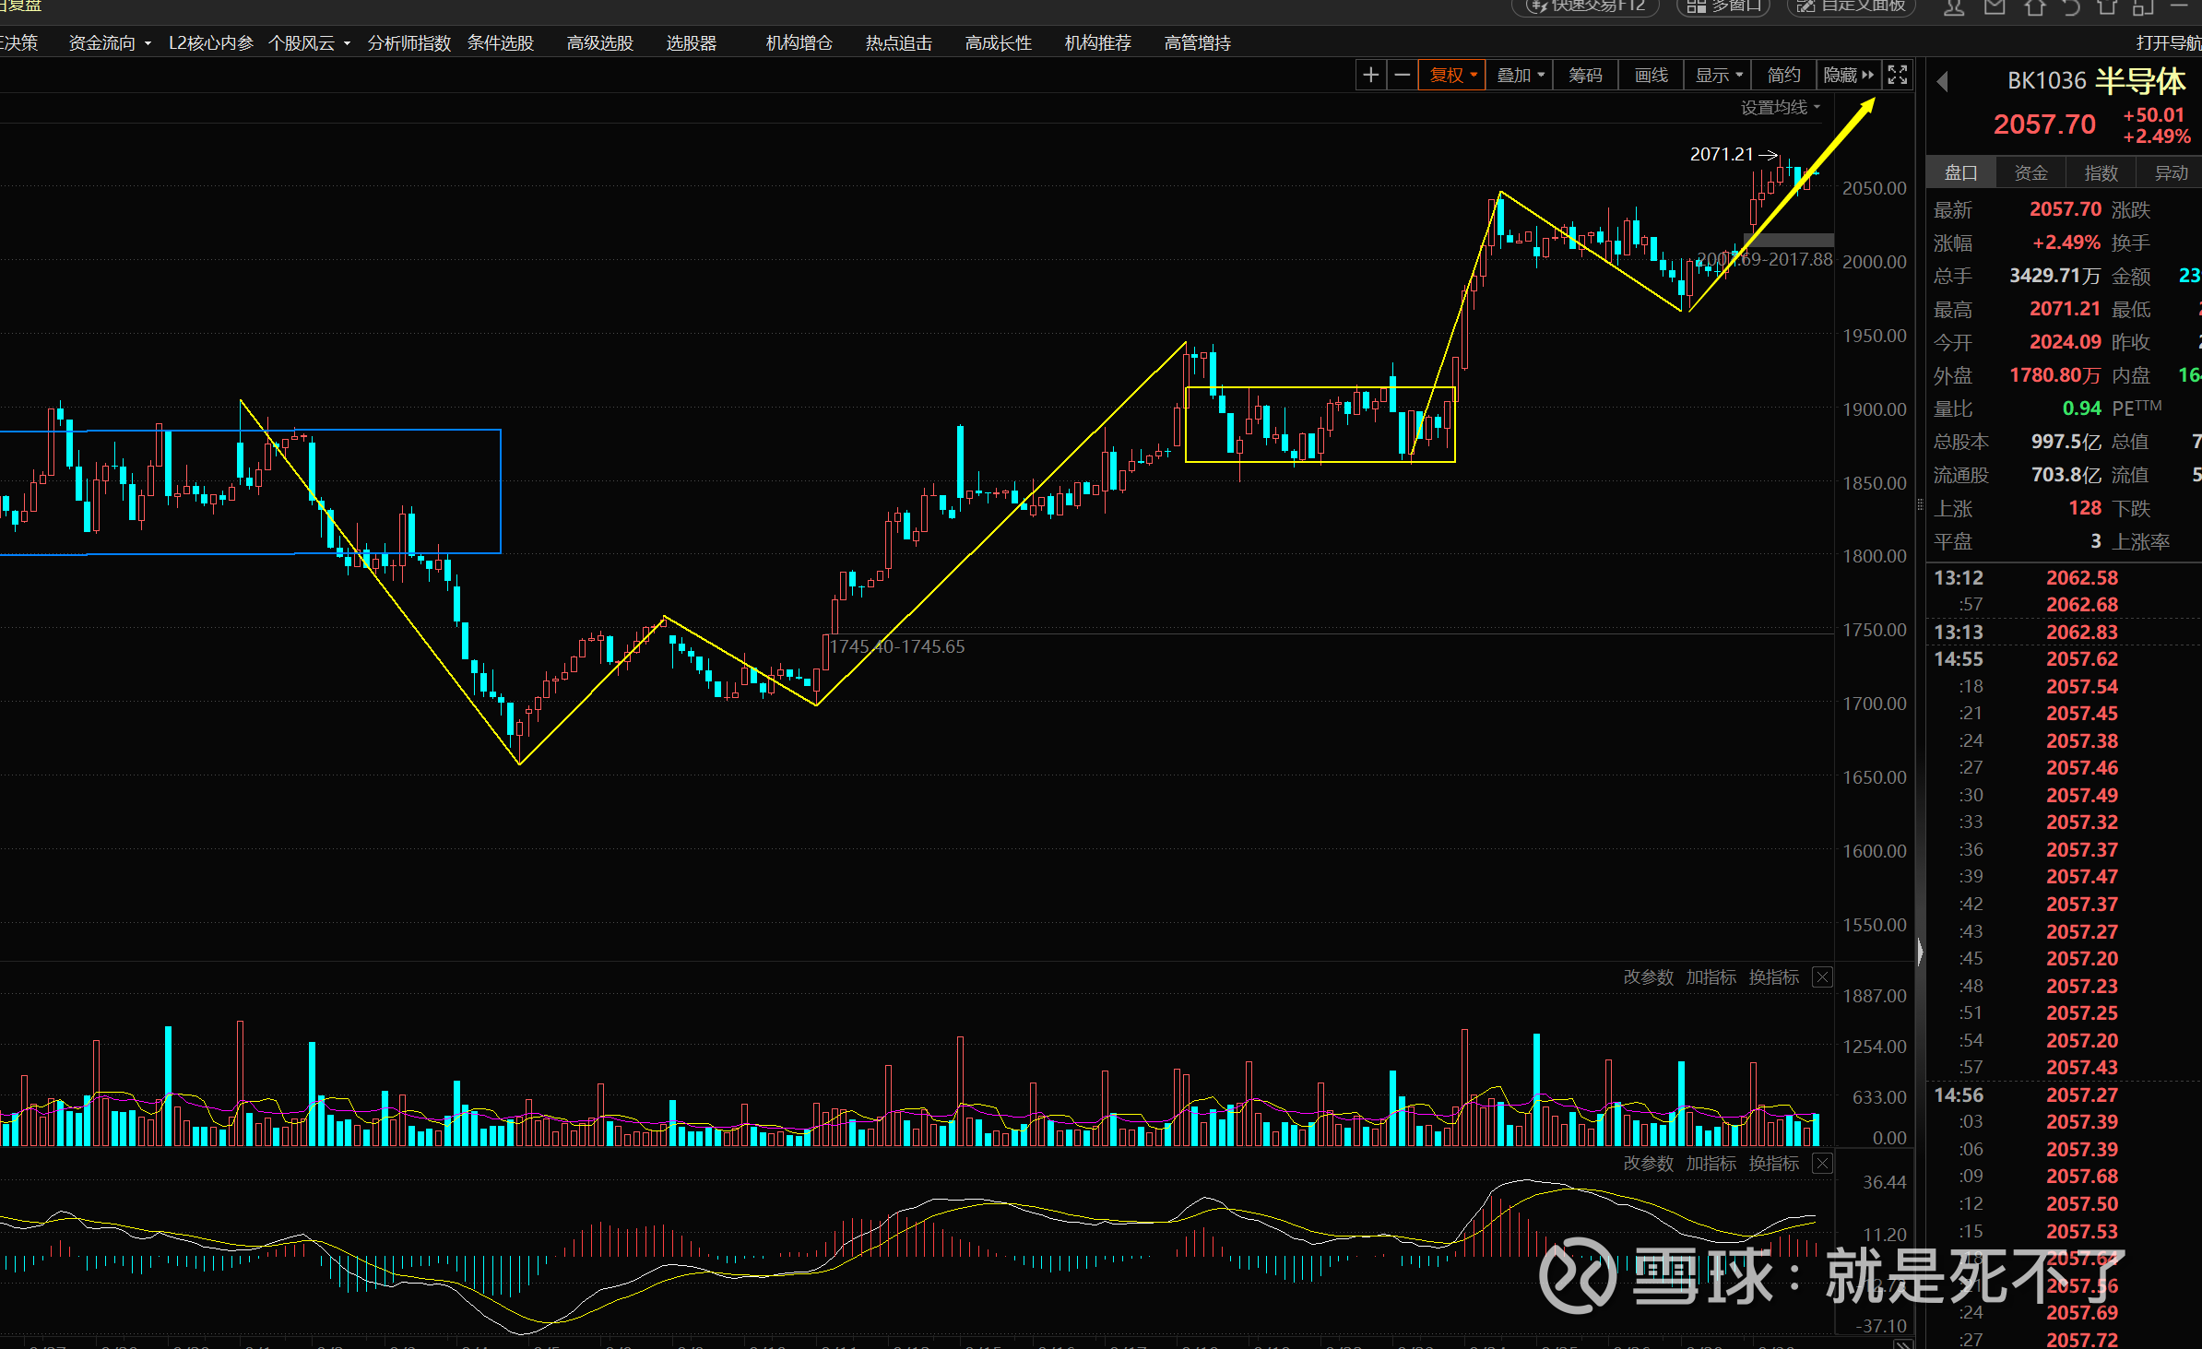
Task: Click left arrow beside BK1036
Action: (x=1943, y=82)
